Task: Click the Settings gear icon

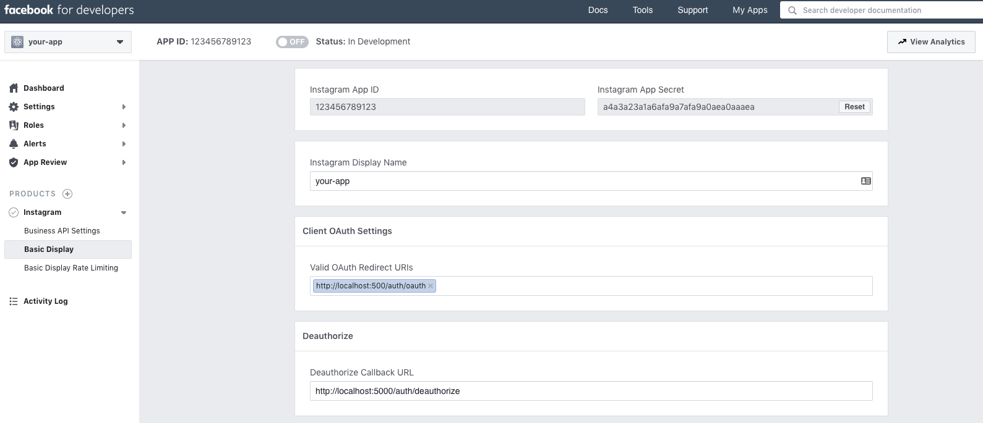Action: pyautogui.click(x=14, y=107)
